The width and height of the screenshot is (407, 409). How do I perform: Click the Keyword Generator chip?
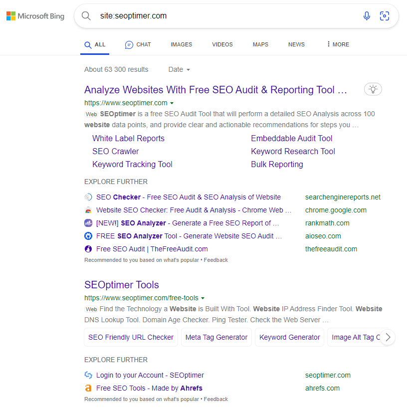pyautogui.click(x=289, y=337)
